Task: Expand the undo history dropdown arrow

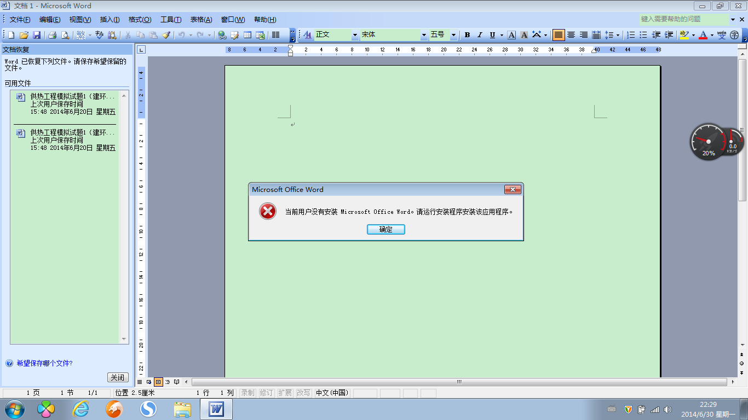Action: click(x=191, y=35)
